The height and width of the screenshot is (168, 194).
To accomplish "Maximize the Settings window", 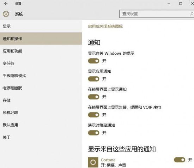I will pos(181,4).
